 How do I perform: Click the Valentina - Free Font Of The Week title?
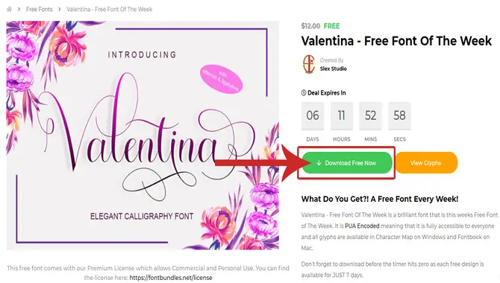pos(396,41)
